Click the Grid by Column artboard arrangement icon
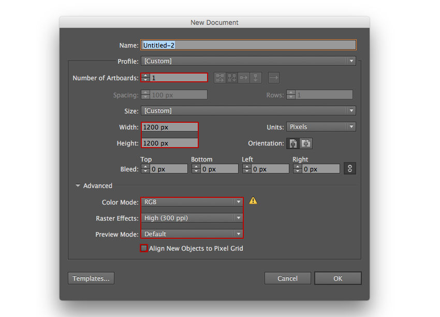The image size is (440, 317). click(x=232, y=78)
